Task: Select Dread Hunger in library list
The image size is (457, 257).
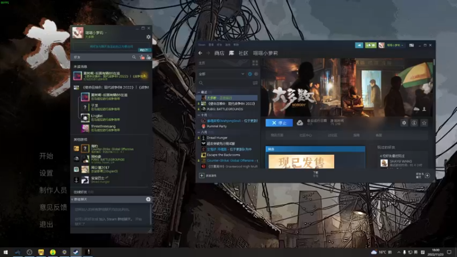Action: pos(217,138)
